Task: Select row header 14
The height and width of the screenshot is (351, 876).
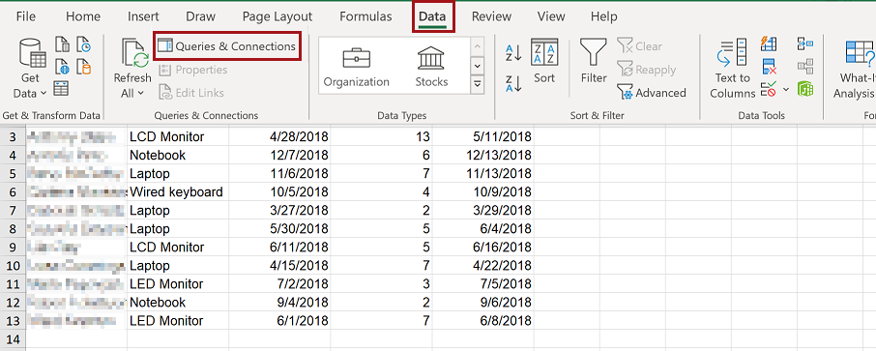Action: click(14, 339)
